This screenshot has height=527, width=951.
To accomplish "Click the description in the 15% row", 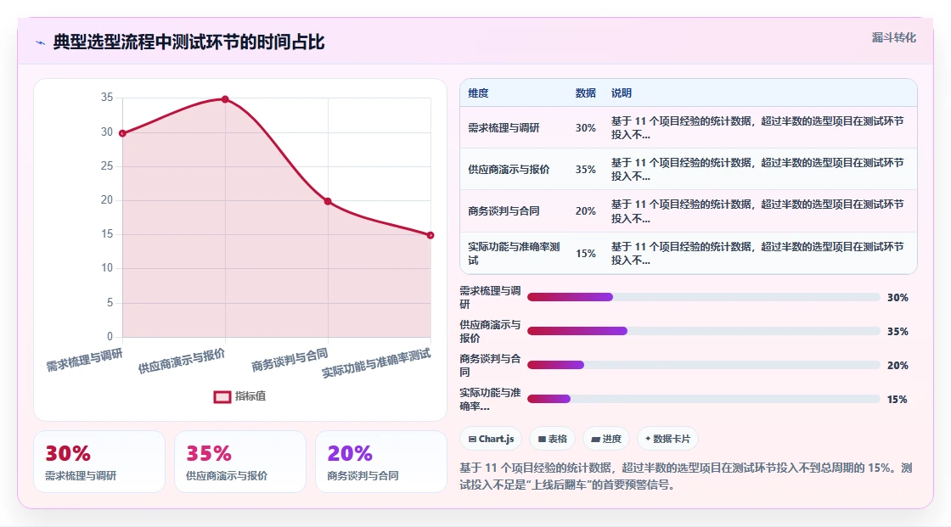I will pyautogui.click(x=757, y=254).
